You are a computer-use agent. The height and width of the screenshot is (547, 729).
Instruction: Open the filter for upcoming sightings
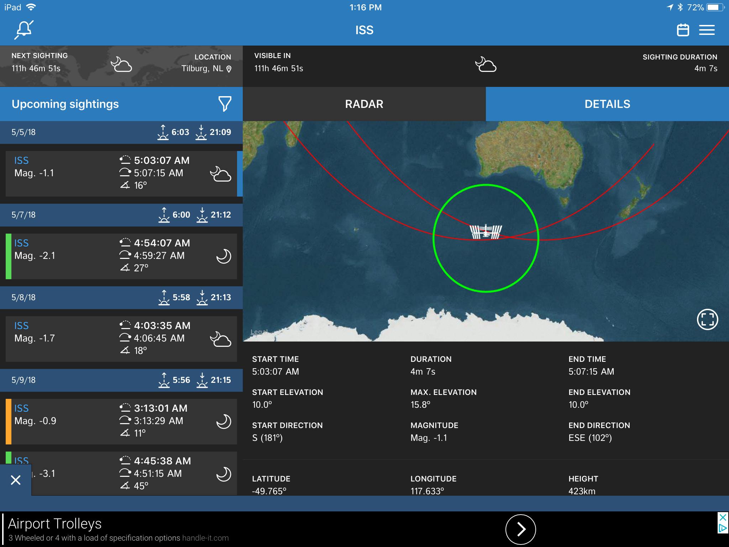coord(224,104)
